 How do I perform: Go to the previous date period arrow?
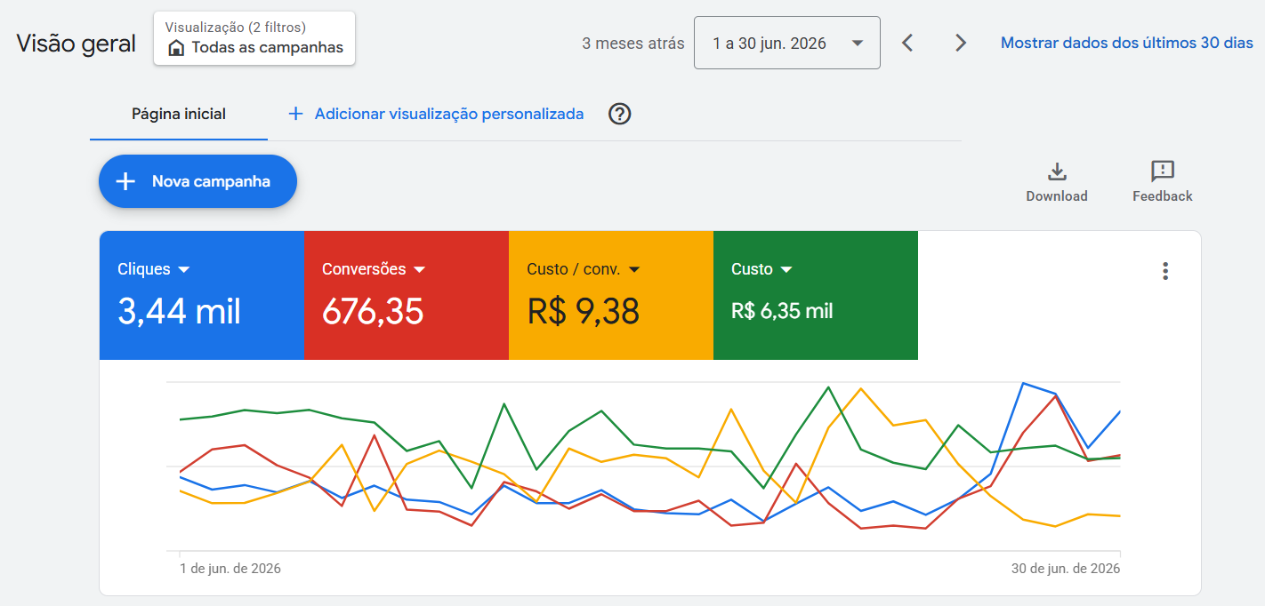[907, 43]
